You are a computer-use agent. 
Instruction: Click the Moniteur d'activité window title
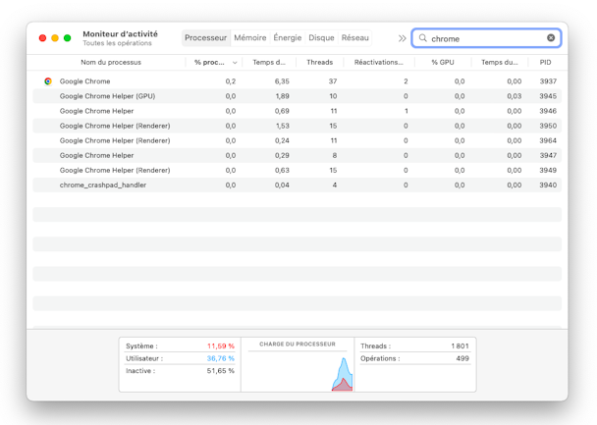coord(121,34)
